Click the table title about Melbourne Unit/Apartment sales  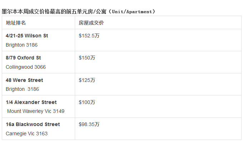coord(78,11)
